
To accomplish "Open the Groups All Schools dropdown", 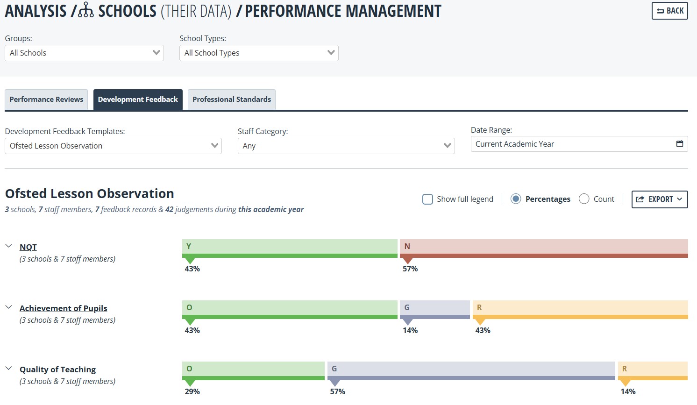I will coord(84,53).
